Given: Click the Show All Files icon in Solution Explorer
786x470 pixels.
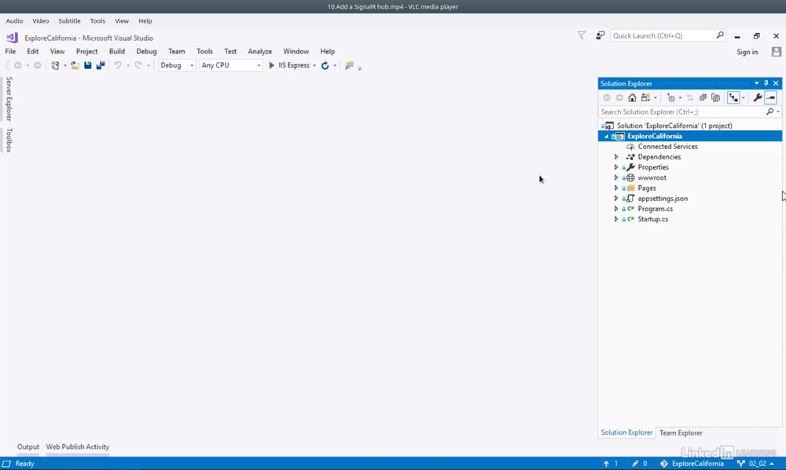Looking at the screenshot, I should pos(715,97).
